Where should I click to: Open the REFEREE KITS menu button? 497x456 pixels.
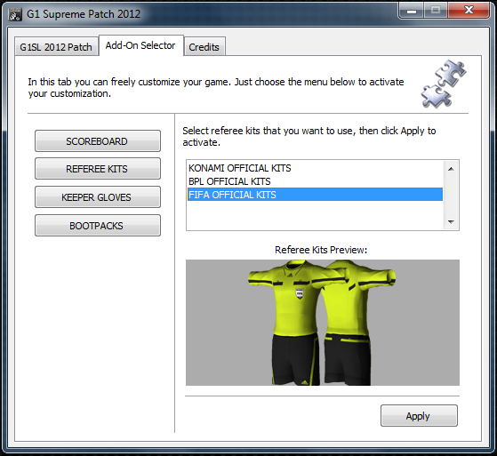click(x=97, y=169)
